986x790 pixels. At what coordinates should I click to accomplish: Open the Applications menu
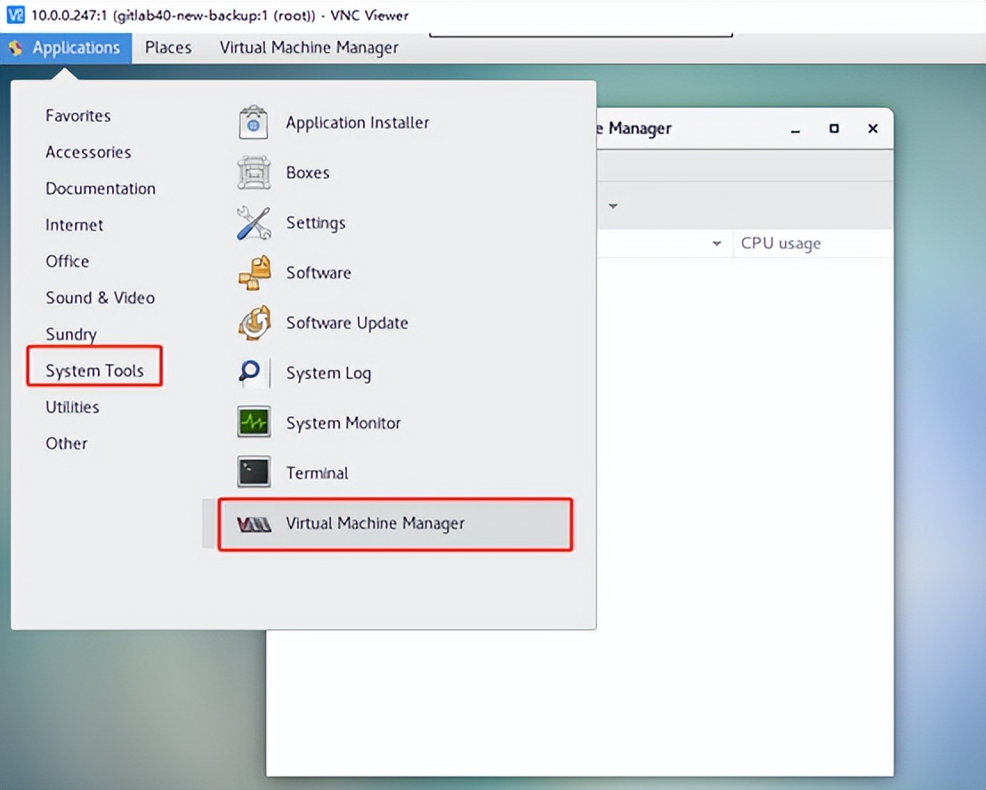(66, 48)
